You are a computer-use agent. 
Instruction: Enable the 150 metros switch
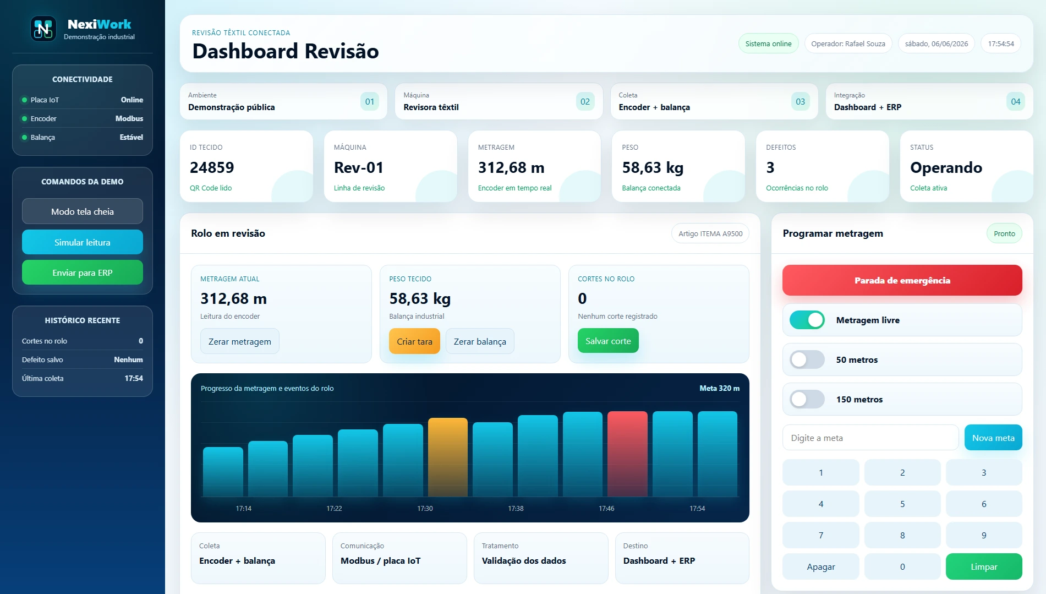click(807, 399)
